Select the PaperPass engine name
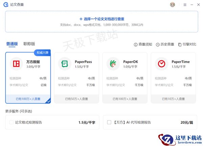203x146 pixels. 83,62
